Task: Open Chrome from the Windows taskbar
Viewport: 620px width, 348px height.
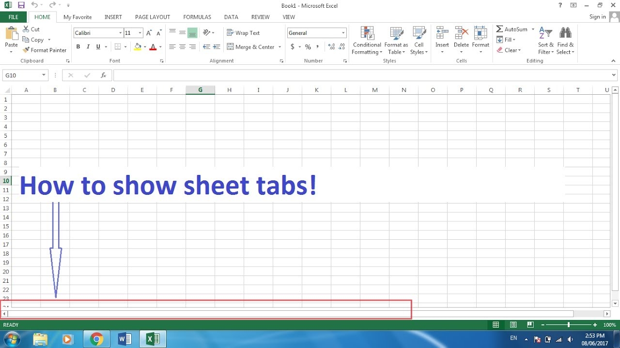Action: (x=96, y=339)
